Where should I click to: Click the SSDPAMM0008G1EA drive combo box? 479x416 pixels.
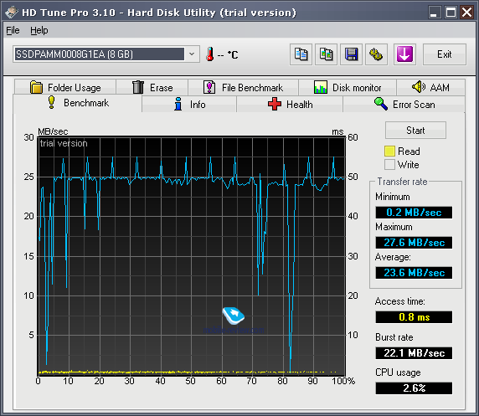point(106,54)
